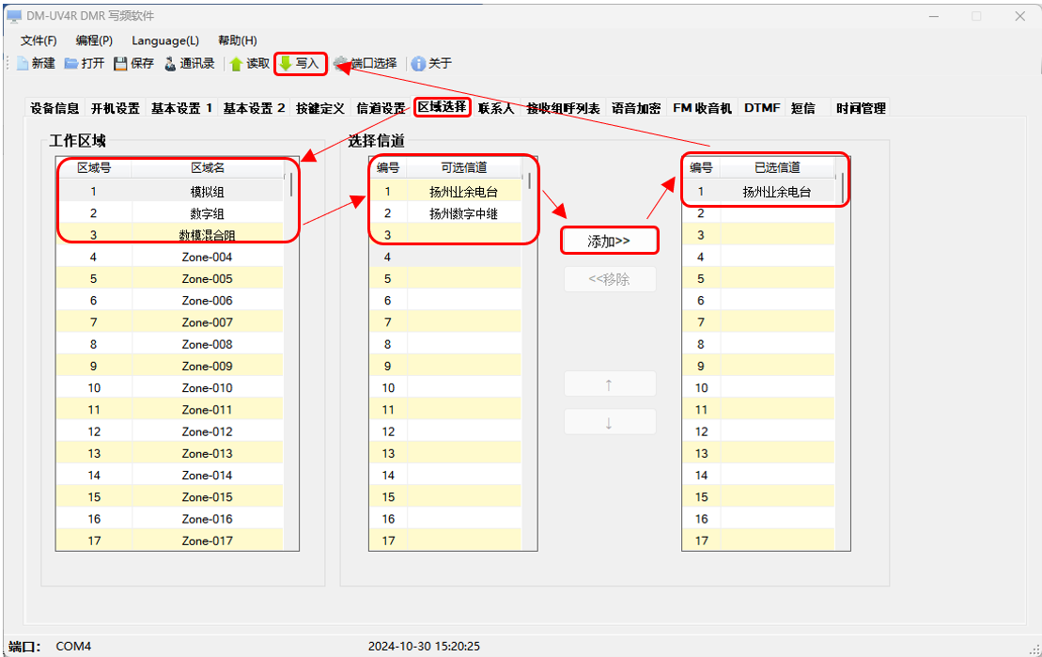Screen dimensions: 1042x657
Task: Switch to the 信道设置 tab
Action: coord(381,108)
